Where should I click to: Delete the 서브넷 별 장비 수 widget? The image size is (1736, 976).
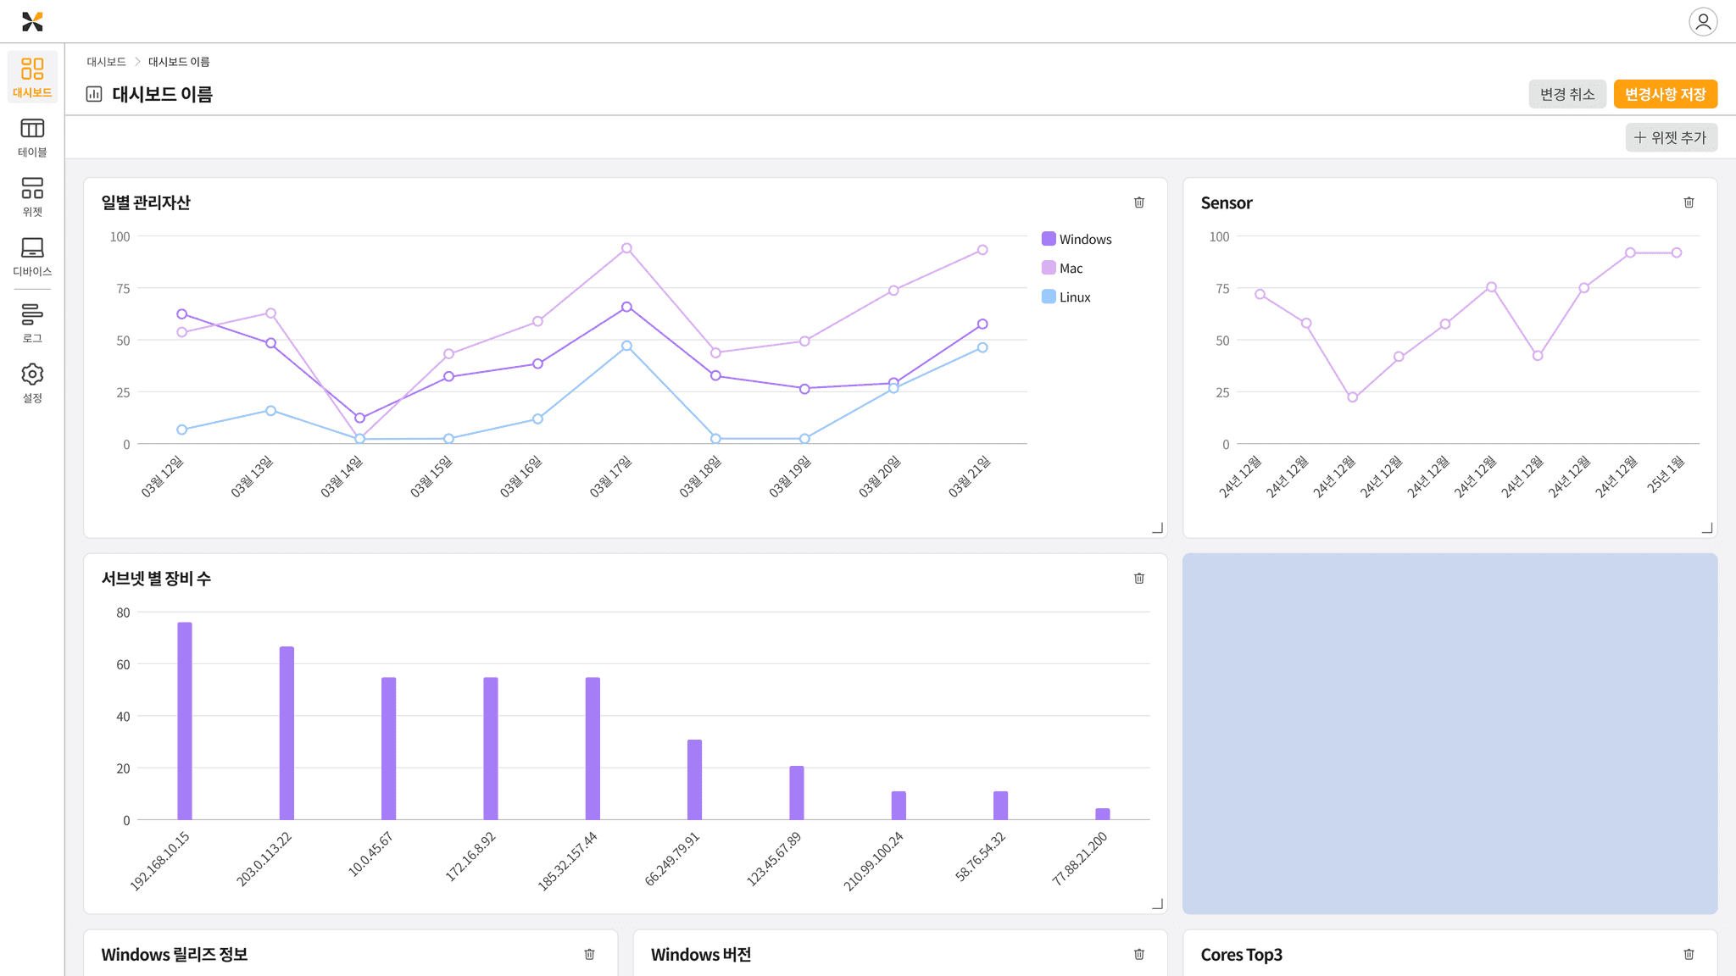tap(1139, 579)
